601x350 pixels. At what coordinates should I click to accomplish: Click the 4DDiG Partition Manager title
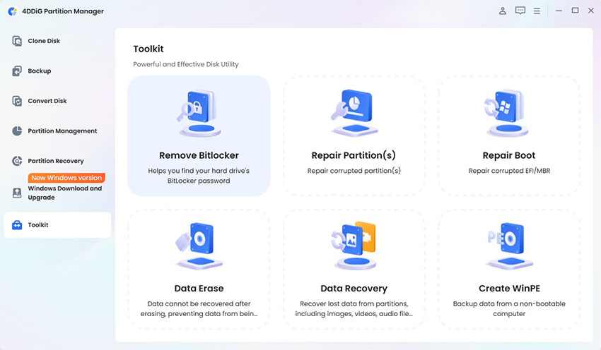coord(63,11)
